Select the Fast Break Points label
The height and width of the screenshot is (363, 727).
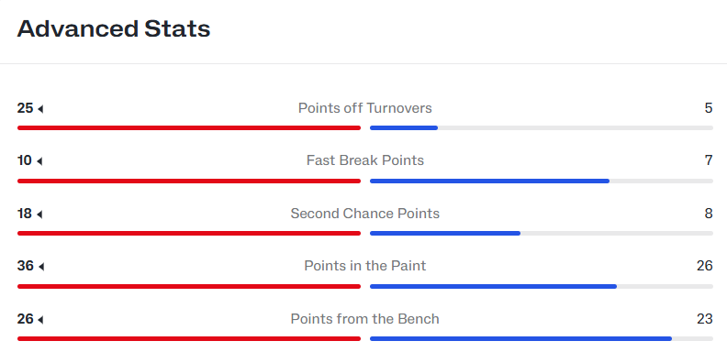(365, 160)
